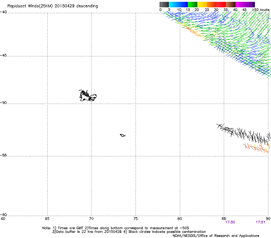Viewport: 271px width, 238px height.
Task: Click the black contaminated wind barbs cluster
Action: tap(243, 134)
